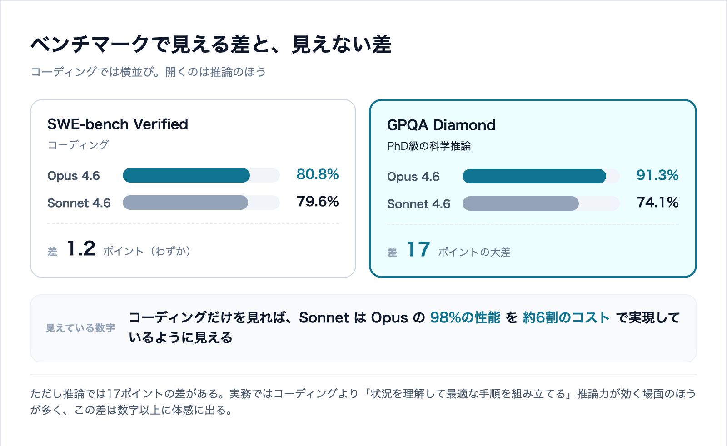Click the 1.2 point difference figure
Screen dimensions: 727x446
point(81,248)
